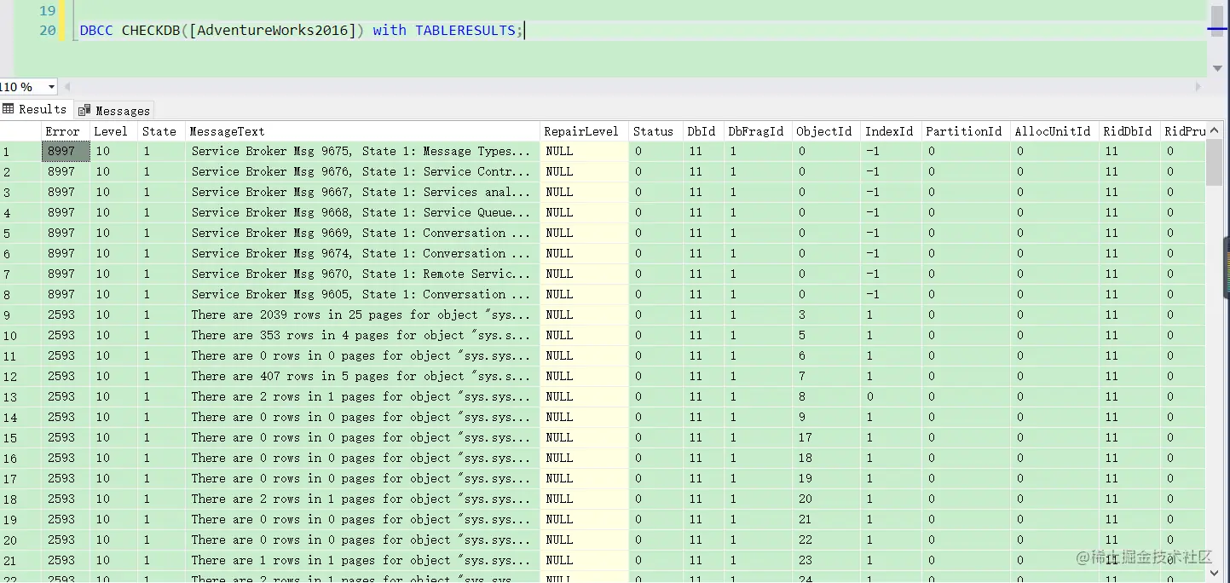Click the Status column header
This screenshot has width=1230, height=583.
(x=655, y=131)
